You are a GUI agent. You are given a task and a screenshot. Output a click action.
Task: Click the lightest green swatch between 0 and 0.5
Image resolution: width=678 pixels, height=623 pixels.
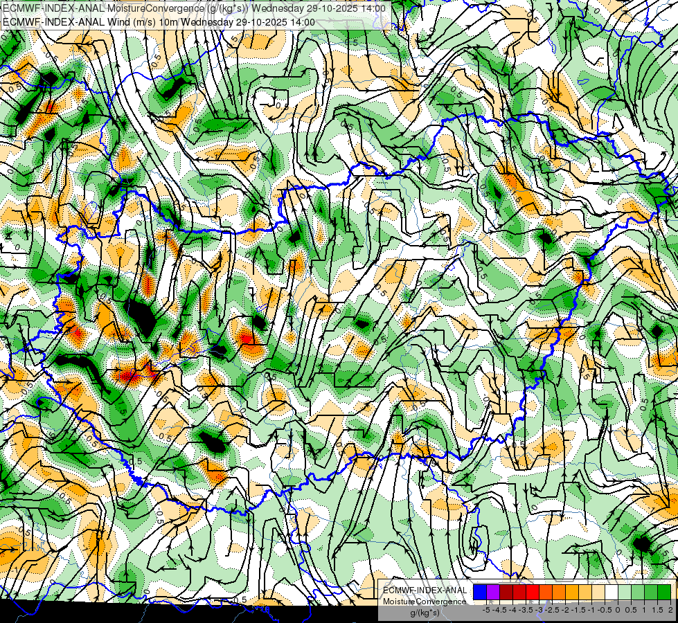coord(625,592)
